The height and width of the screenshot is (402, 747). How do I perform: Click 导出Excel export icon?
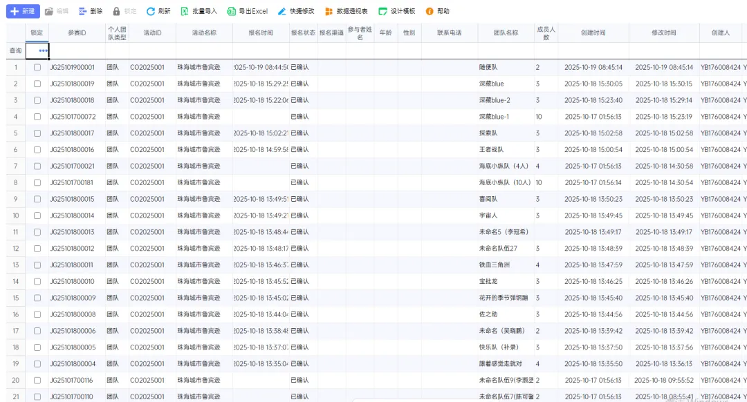[x=232, y=12]
